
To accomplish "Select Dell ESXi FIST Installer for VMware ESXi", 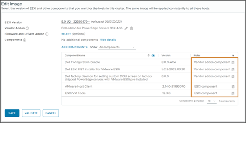I will point(92,69).
